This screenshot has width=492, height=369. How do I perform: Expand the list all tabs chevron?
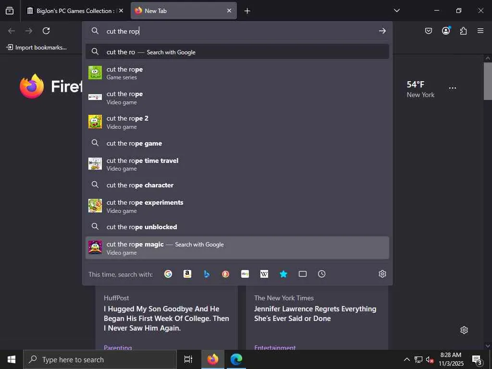pyautogui.click(x=396, y=11)
